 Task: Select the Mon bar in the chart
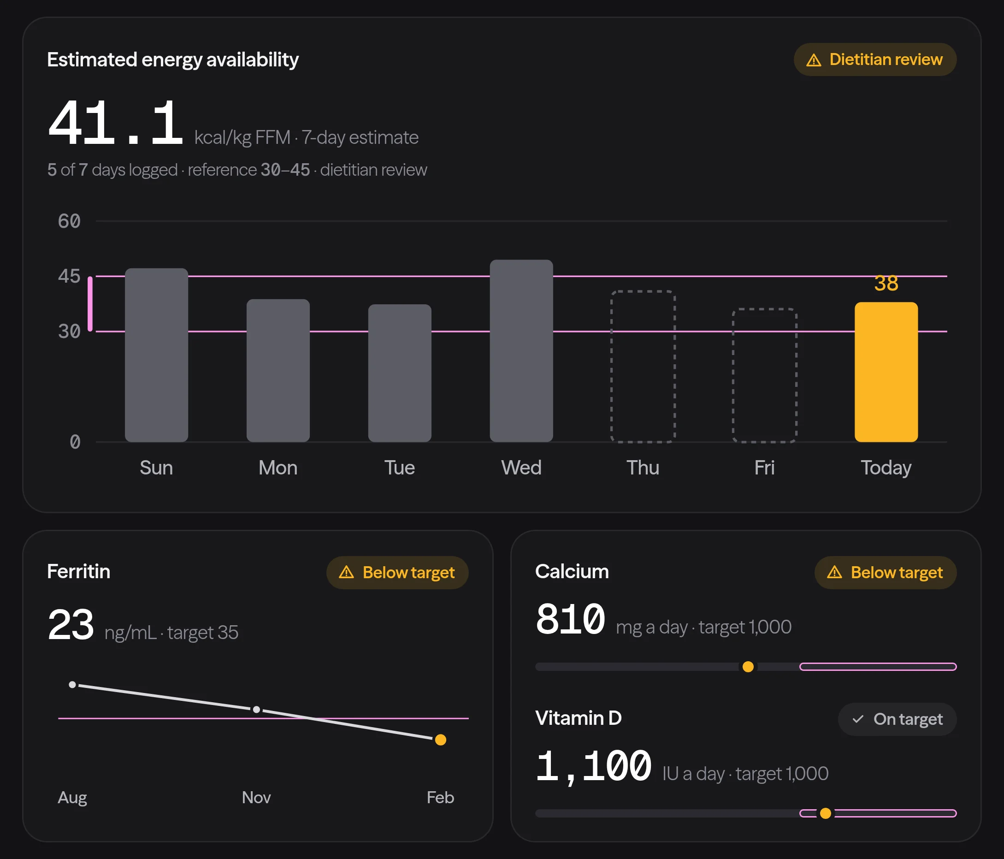point(278,370)
